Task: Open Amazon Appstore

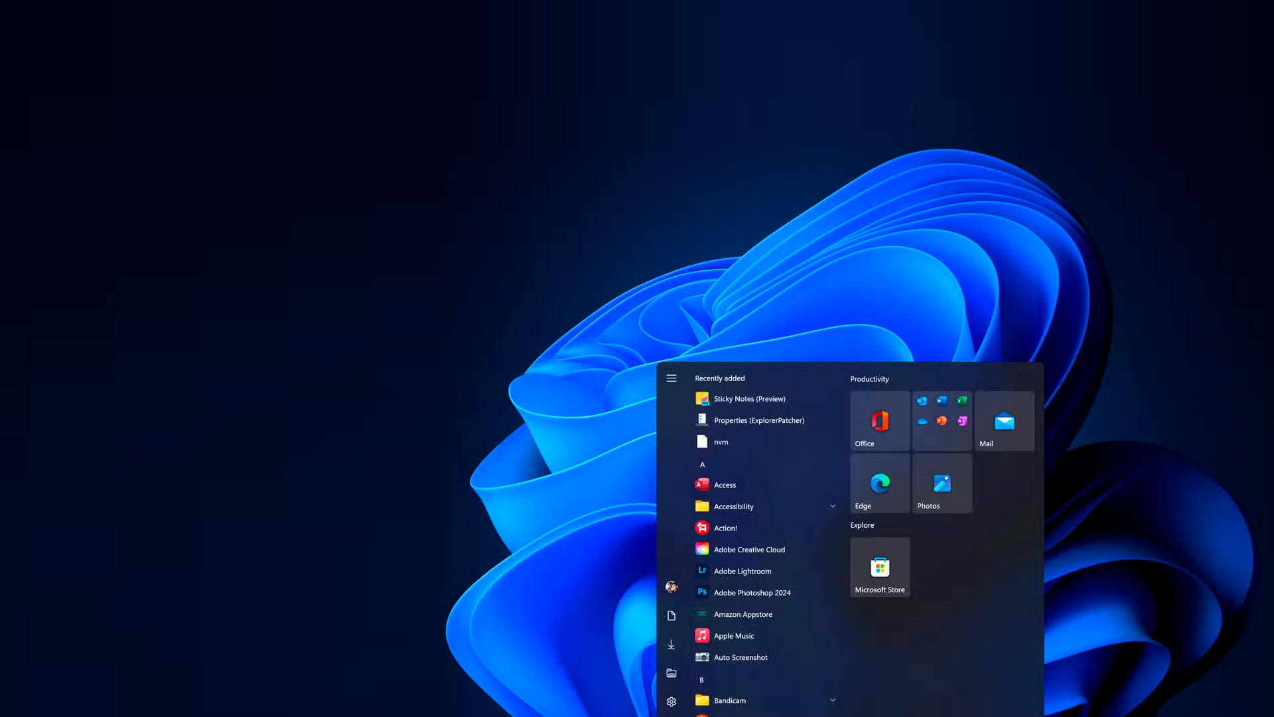Action: pos(743,613)
